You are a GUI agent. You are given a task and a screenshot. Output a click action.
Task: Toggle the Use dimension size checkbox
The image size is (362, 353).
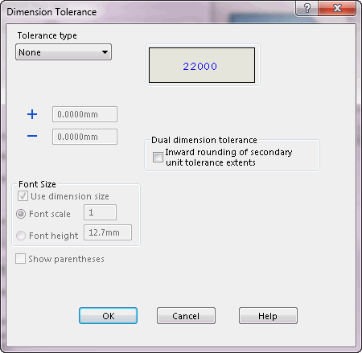click(23, 196)
